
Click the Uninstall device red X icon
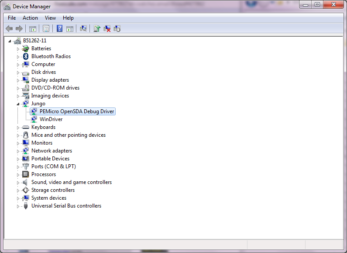click(107, 28)
